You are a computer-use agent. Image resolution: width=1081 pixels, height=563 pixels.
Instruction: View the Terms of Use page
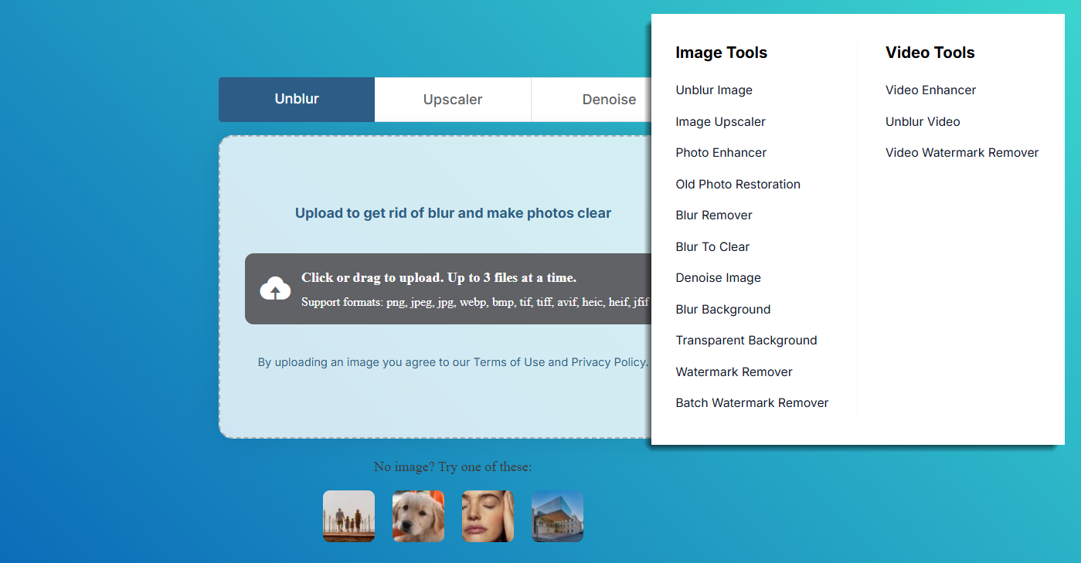click(x=506, y=361)
